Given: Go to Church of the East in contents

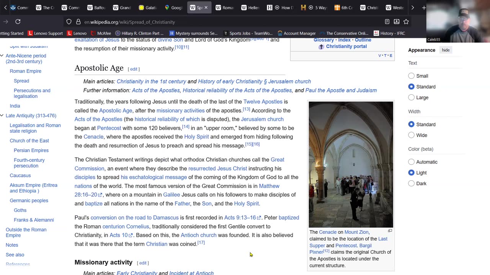Looking at the screenshot, I should 29,141.
